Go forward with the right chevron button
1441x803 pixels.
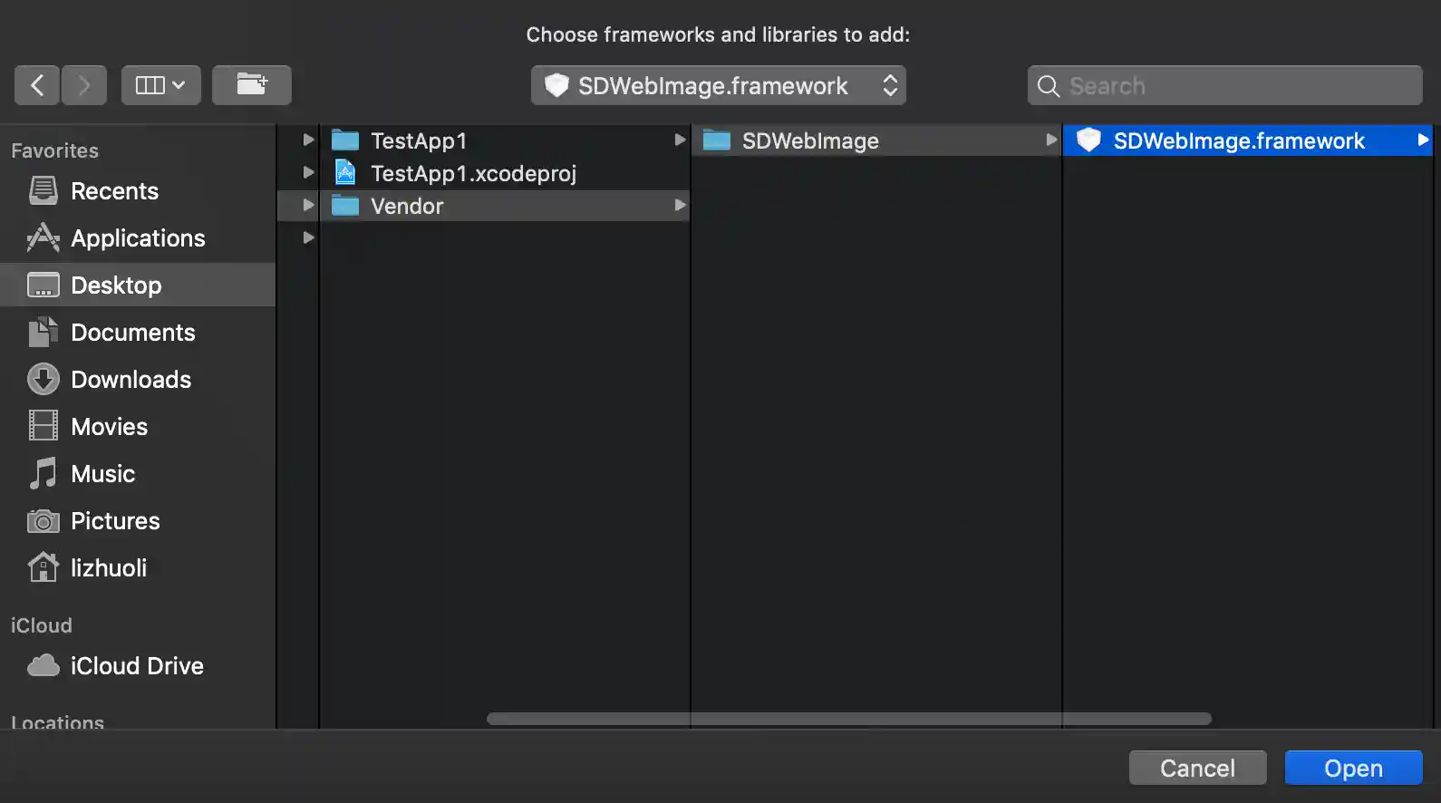[84, 85]
